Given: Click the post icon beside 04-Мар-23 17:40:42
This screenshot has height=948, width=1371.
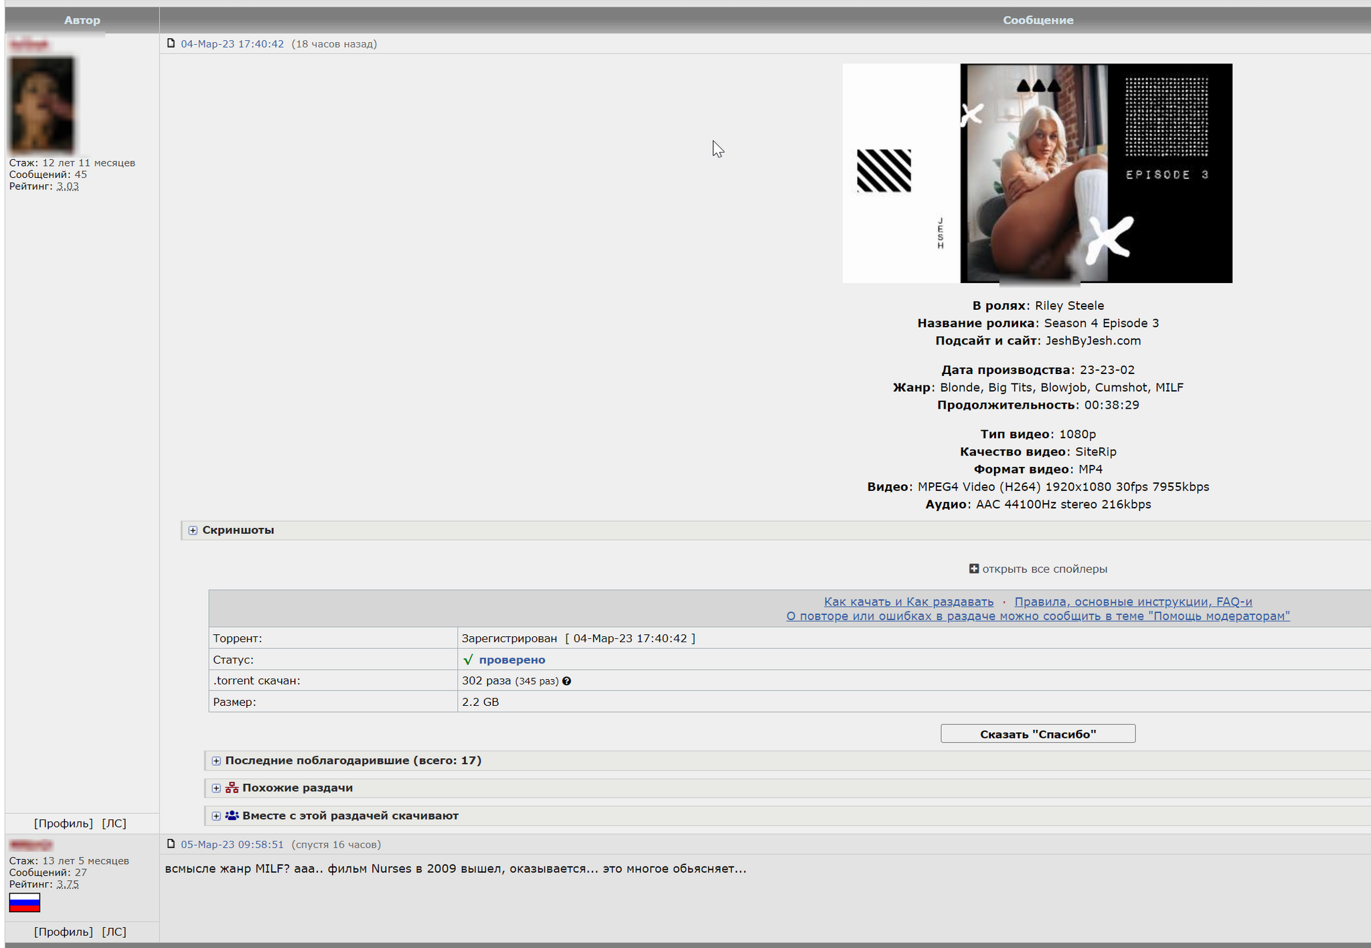Looking at the screenshot, I should click(x=171, y=43).
